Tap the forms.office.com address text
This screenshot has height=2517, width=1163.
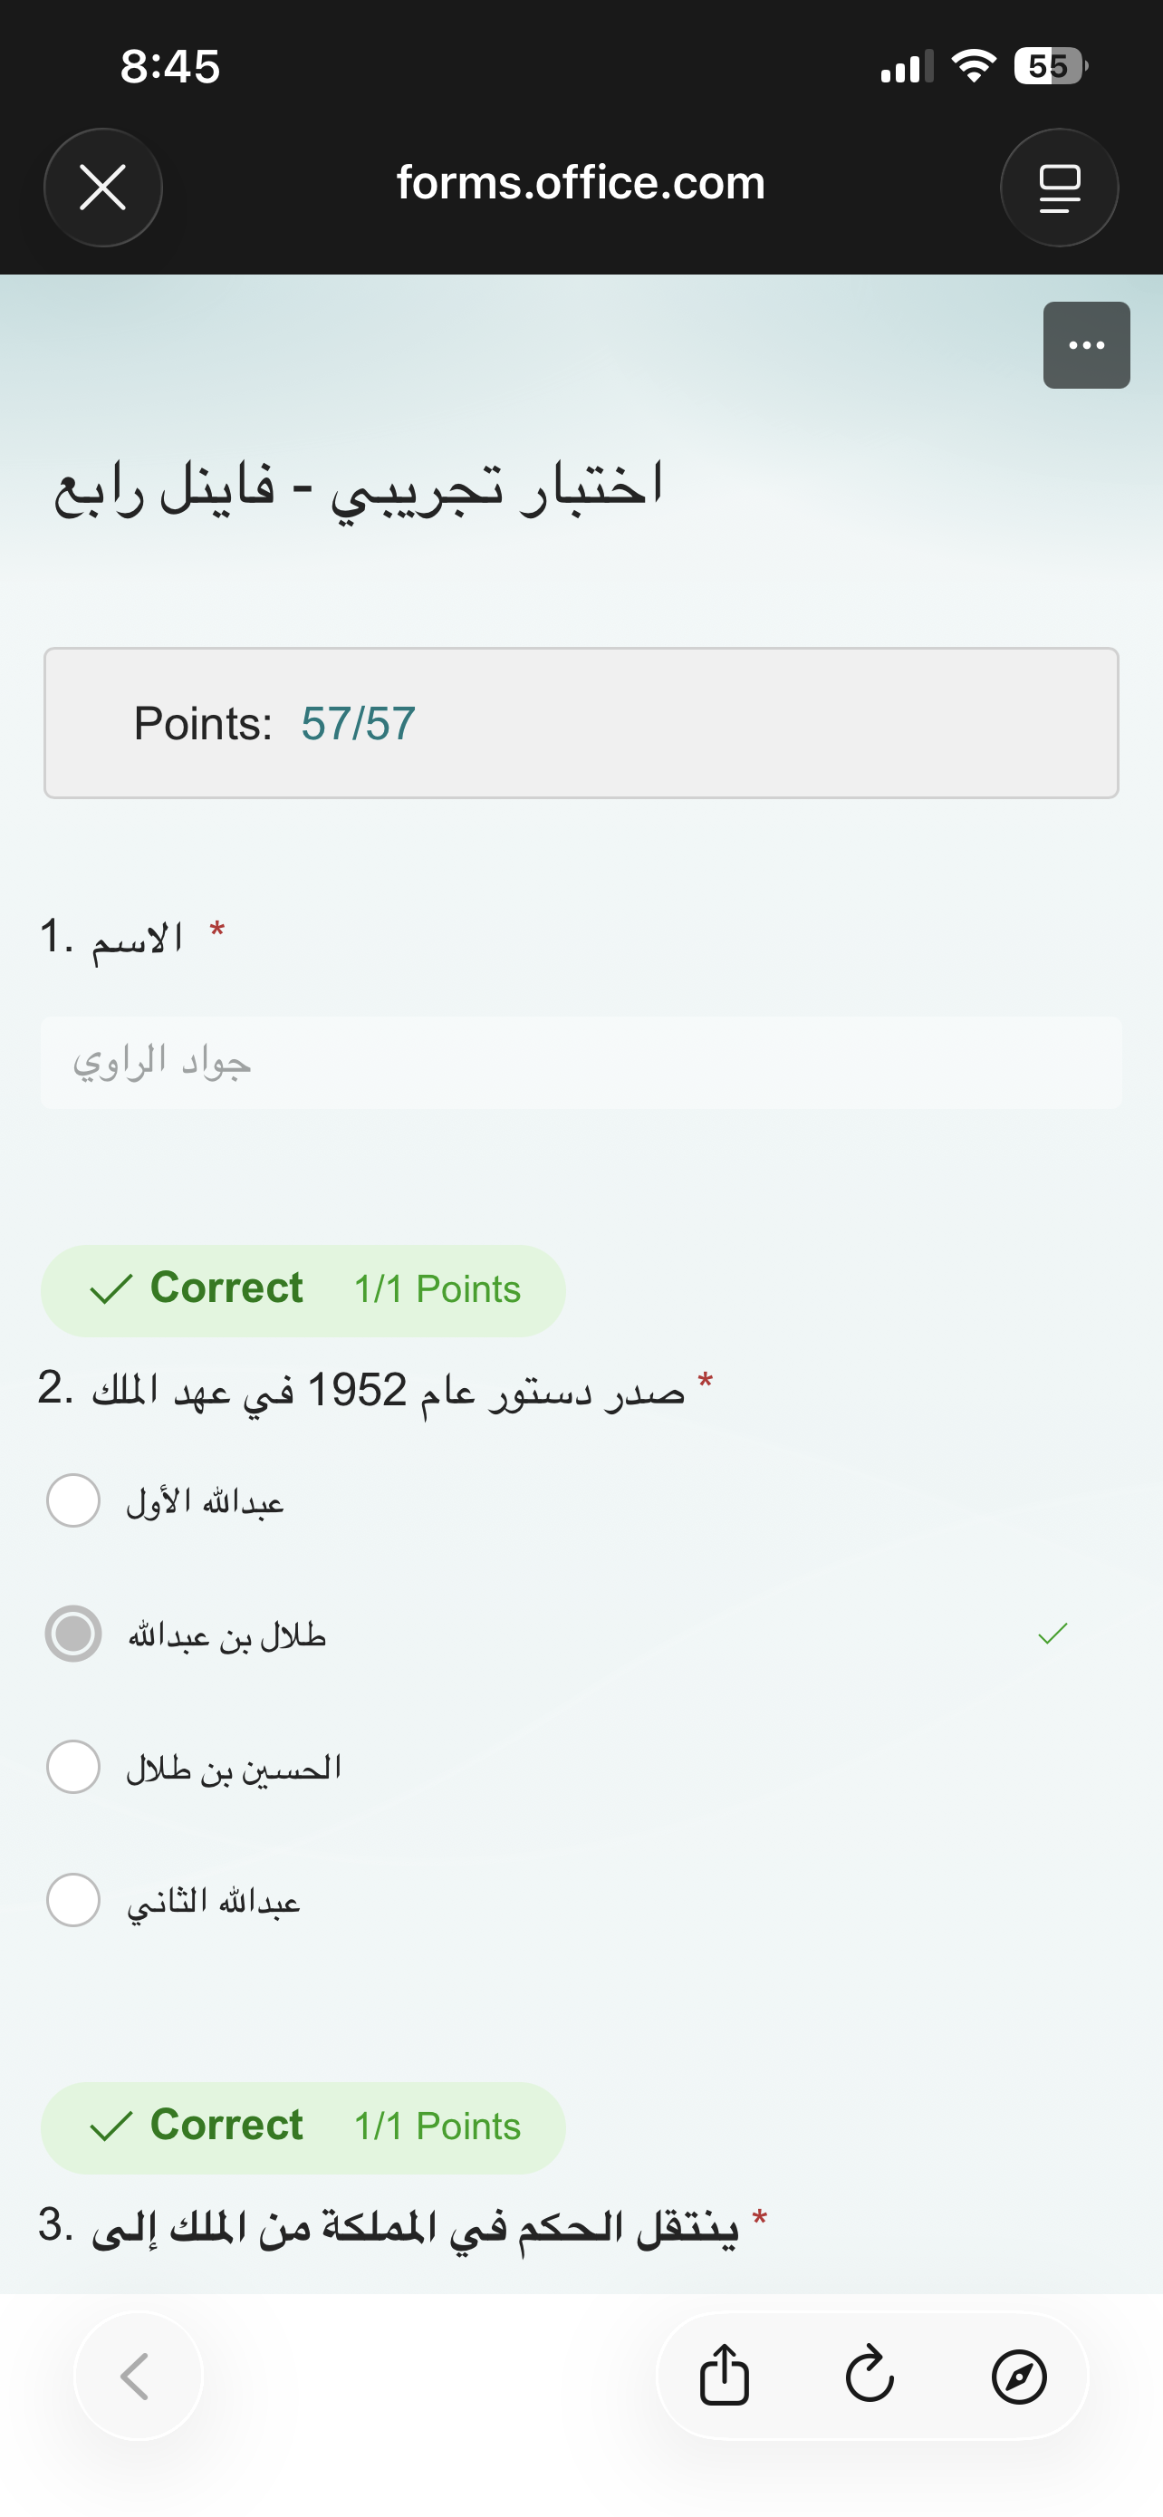(x=580, y=184)
